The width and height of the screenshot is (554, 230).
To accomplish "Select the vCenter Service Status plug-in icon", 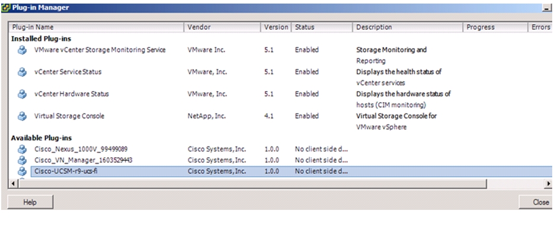I will coord(23,72).
